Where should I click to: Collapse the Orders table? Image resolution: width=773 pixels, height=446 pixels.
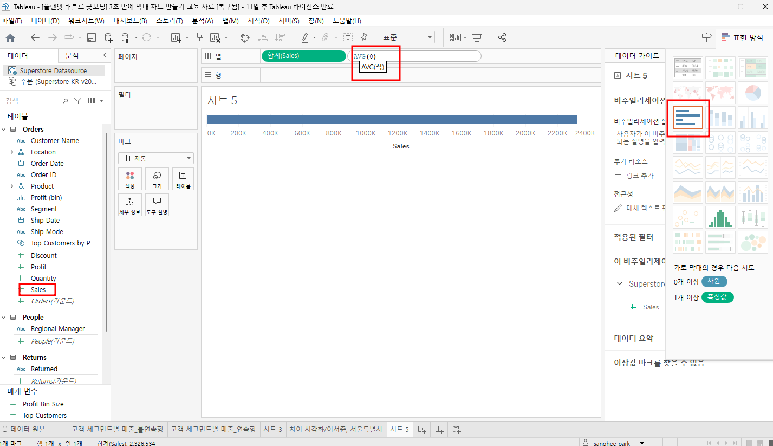(4, 129)
